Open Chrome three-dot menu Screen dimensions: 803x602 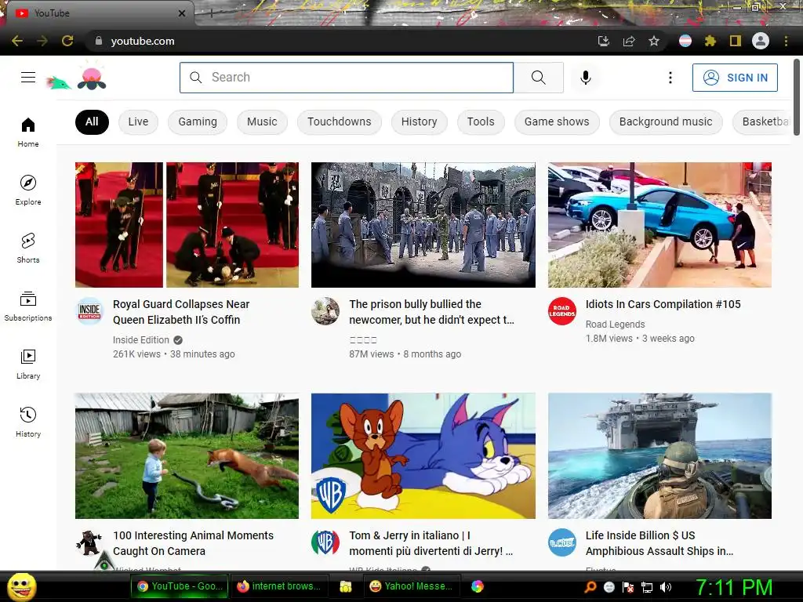[x=786, y=41]
